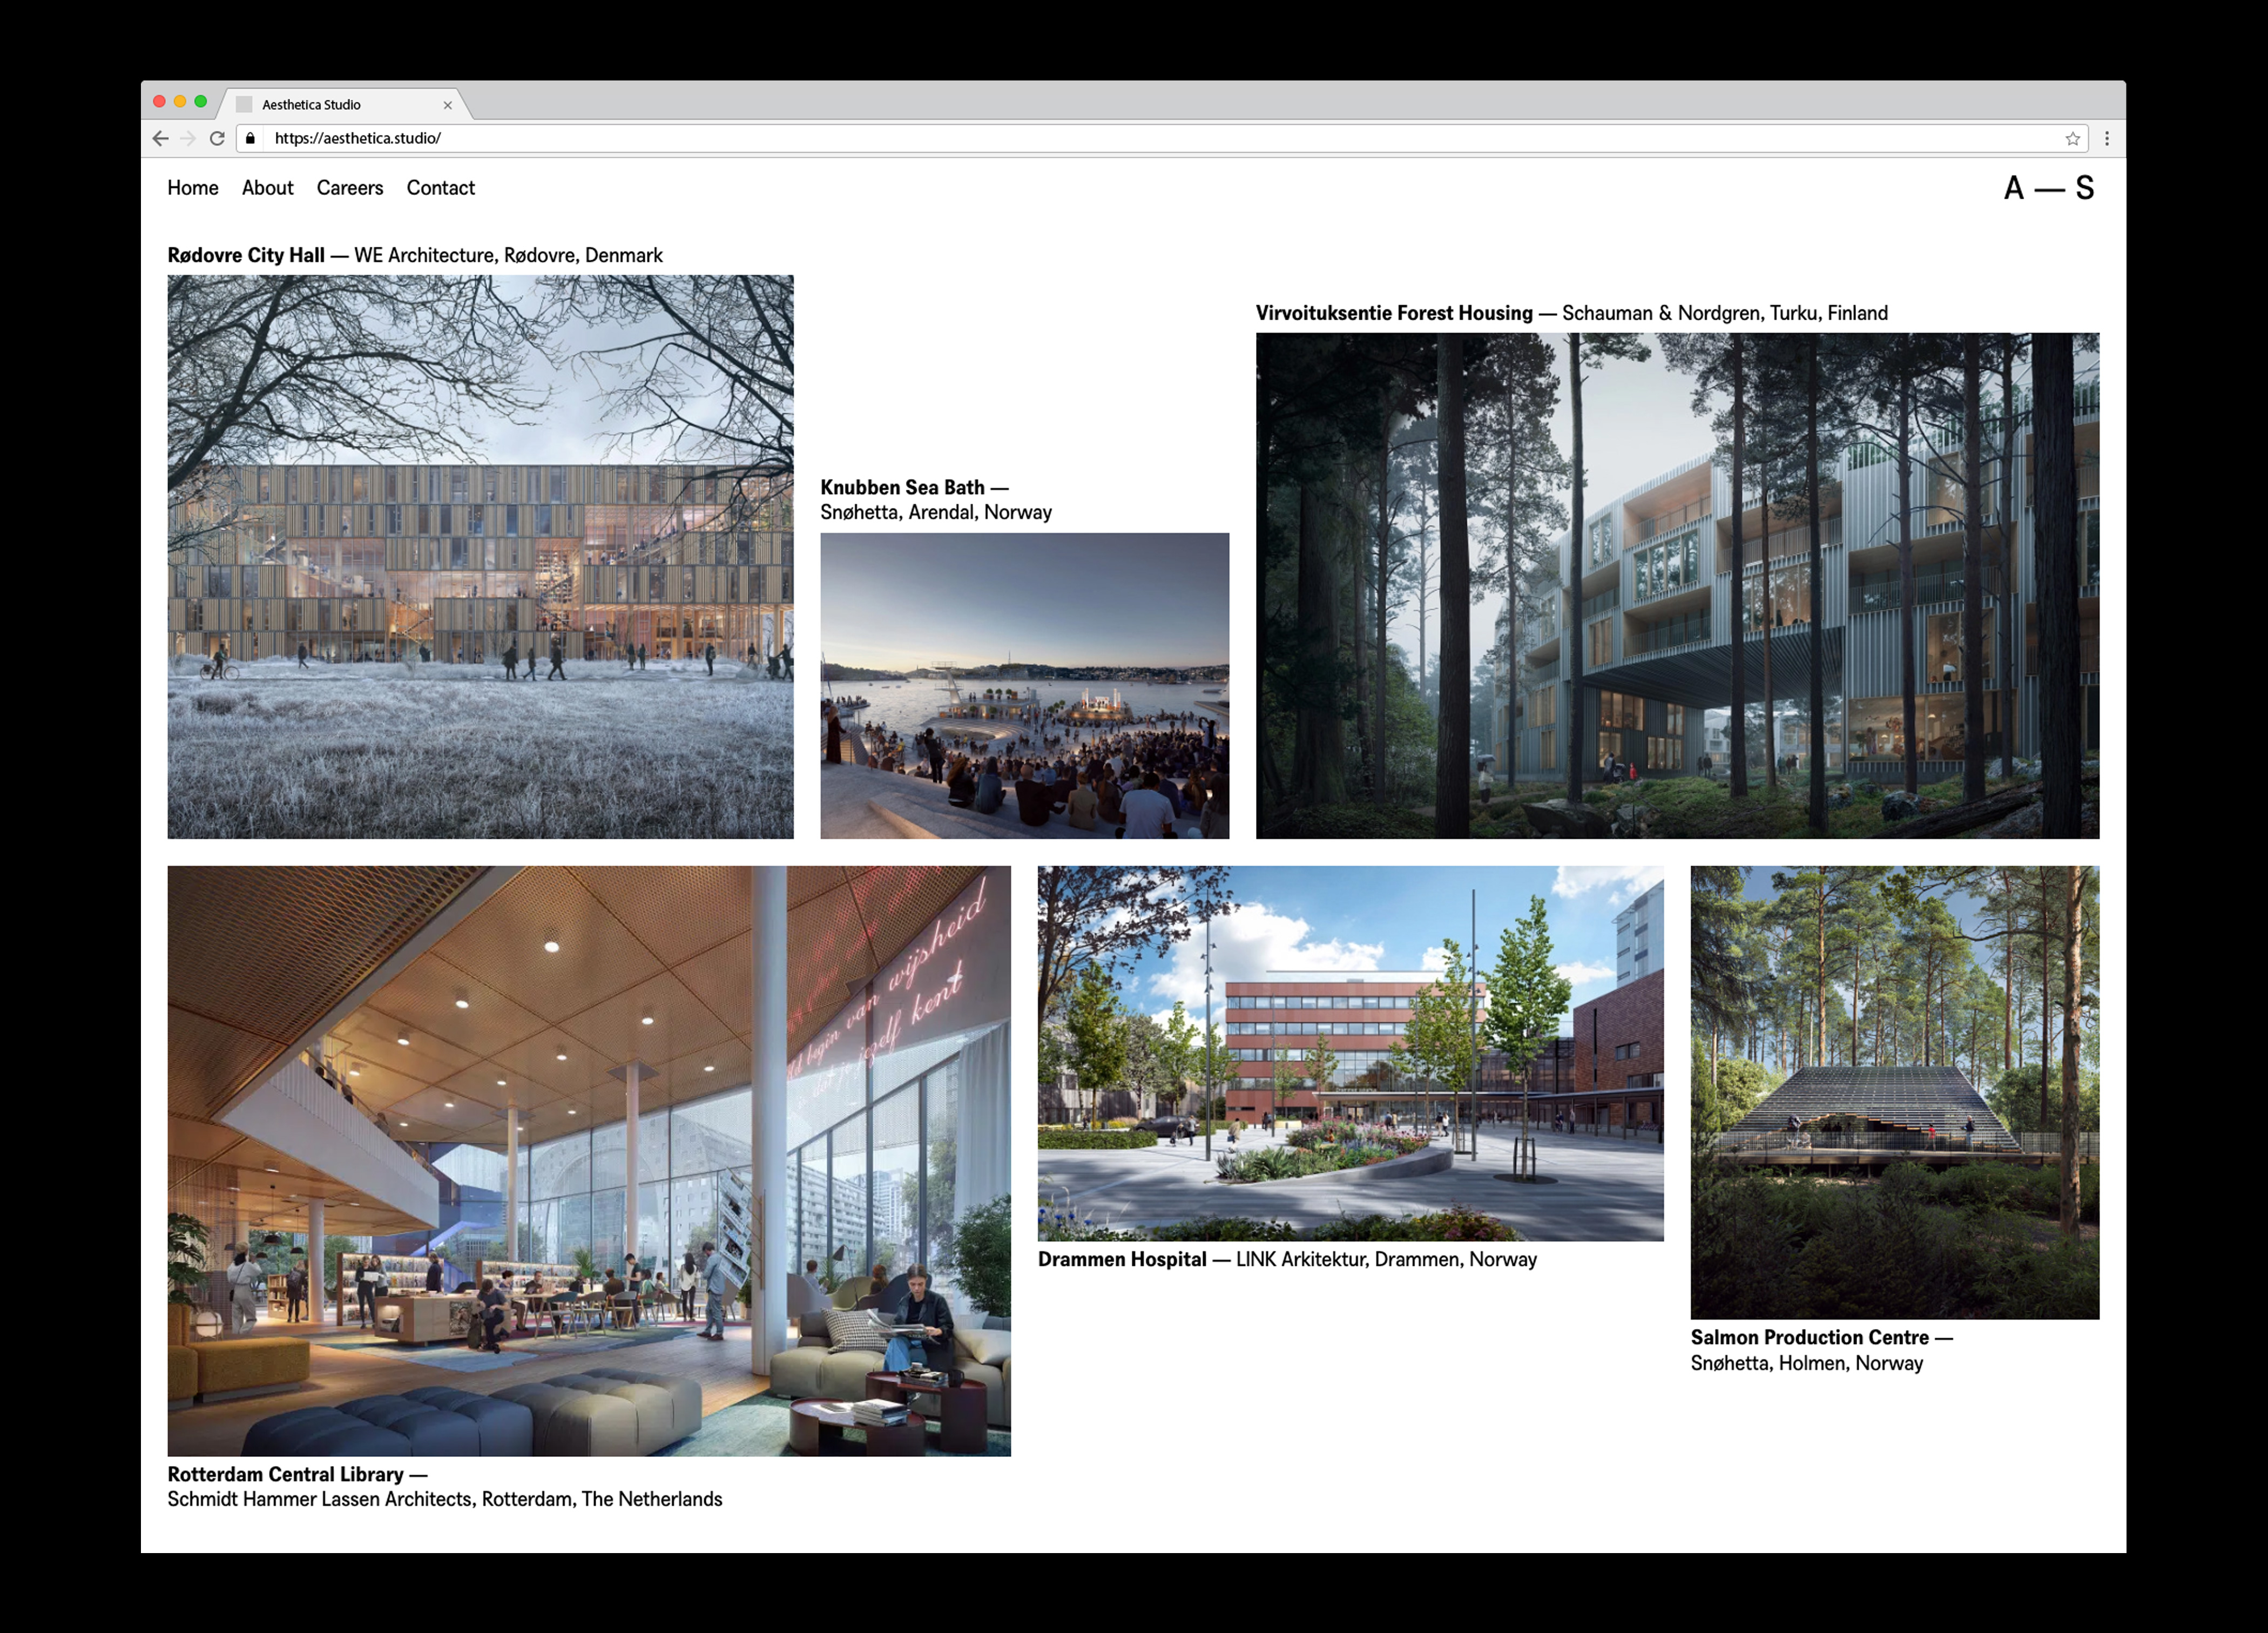Click the browser back arrow
The height and width of the screenshot is (1633, 2268).
click(x=160, y=139)
